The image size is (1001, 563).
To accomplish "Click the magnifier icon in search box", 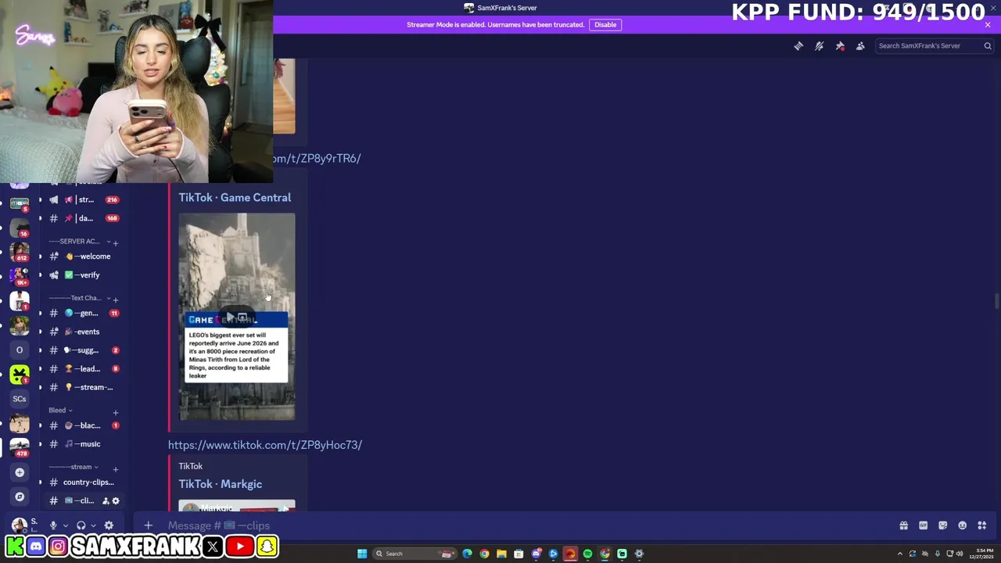I will pyautogui.click(x=988, y=46).
